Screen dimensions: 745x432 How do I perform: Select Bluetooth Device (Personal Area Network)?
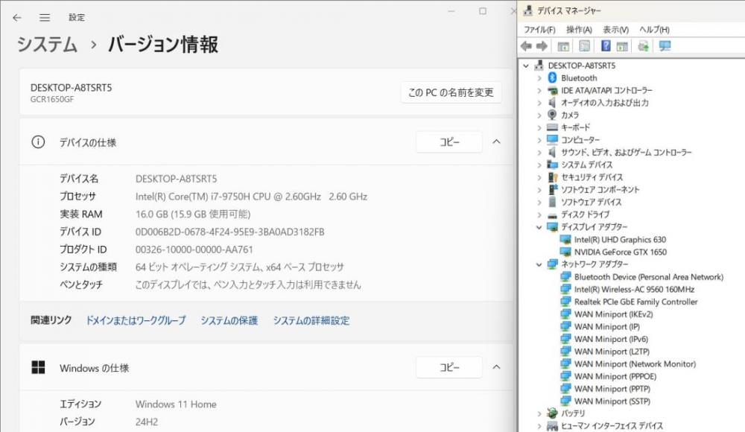coord(649,276)
